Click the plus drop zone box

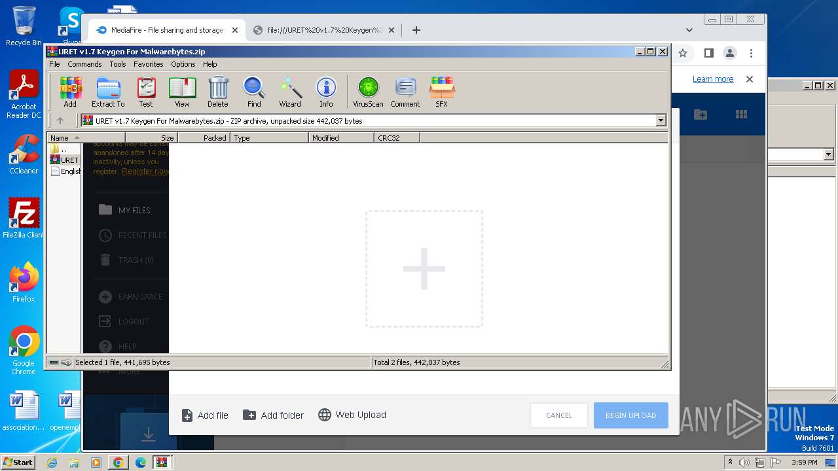pos(424,269)
